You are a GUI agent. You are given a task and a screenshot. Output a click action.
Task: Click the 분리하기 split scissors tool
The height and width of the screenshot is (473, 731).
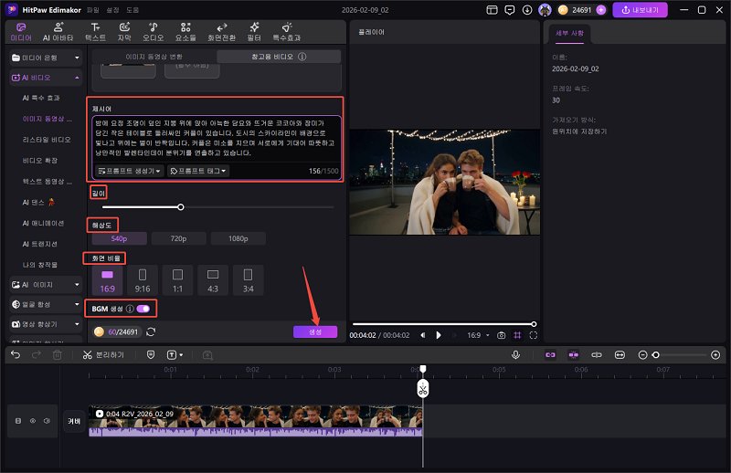[x=103, y=355]
